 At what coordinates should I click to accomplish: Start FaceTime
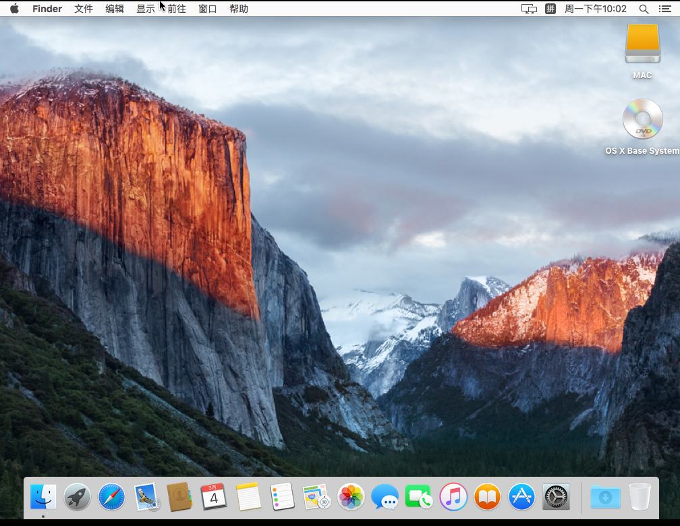tap(418, 497)
